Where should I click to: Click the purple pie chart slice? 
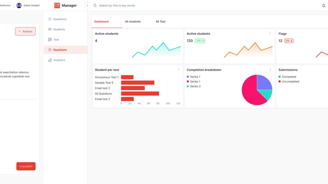pyautogui.click(x=264, y=83)
